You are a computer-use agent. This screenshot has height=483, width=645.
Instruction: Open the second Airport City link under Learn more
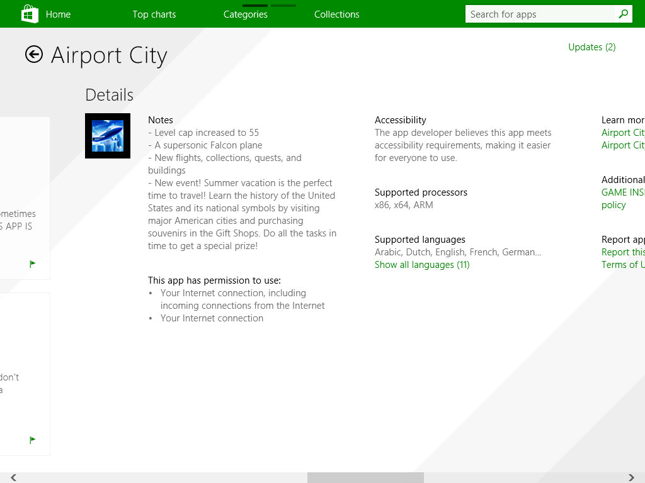point(623,145)
